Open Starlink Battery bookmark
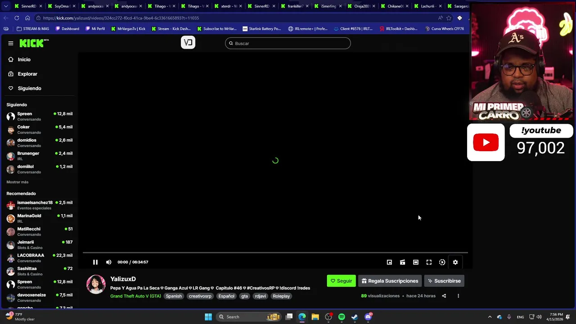 262,29
